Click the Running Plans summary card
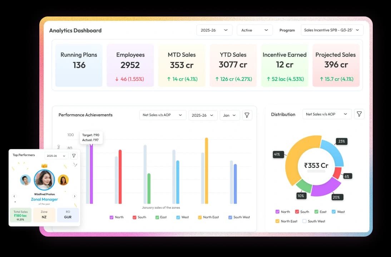 point(79,65)
